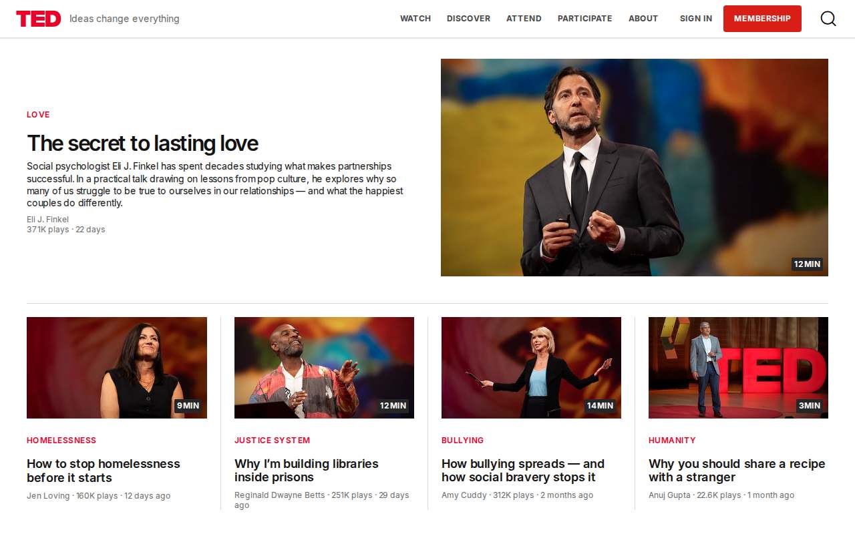The width and height of the screenshot is (855, 534).
Task: Select the BULLYING topic tag
Action: [x=462, y=441]
